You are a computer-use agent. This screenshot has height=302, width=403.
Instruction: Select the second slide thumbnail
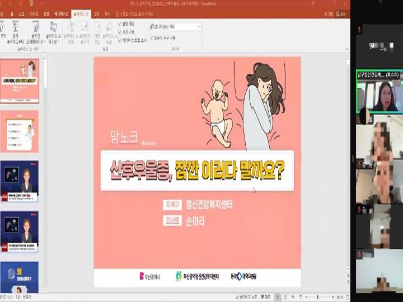[20, 131]
